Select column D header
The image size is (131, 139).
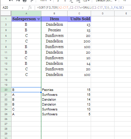(x=103, y=14)
